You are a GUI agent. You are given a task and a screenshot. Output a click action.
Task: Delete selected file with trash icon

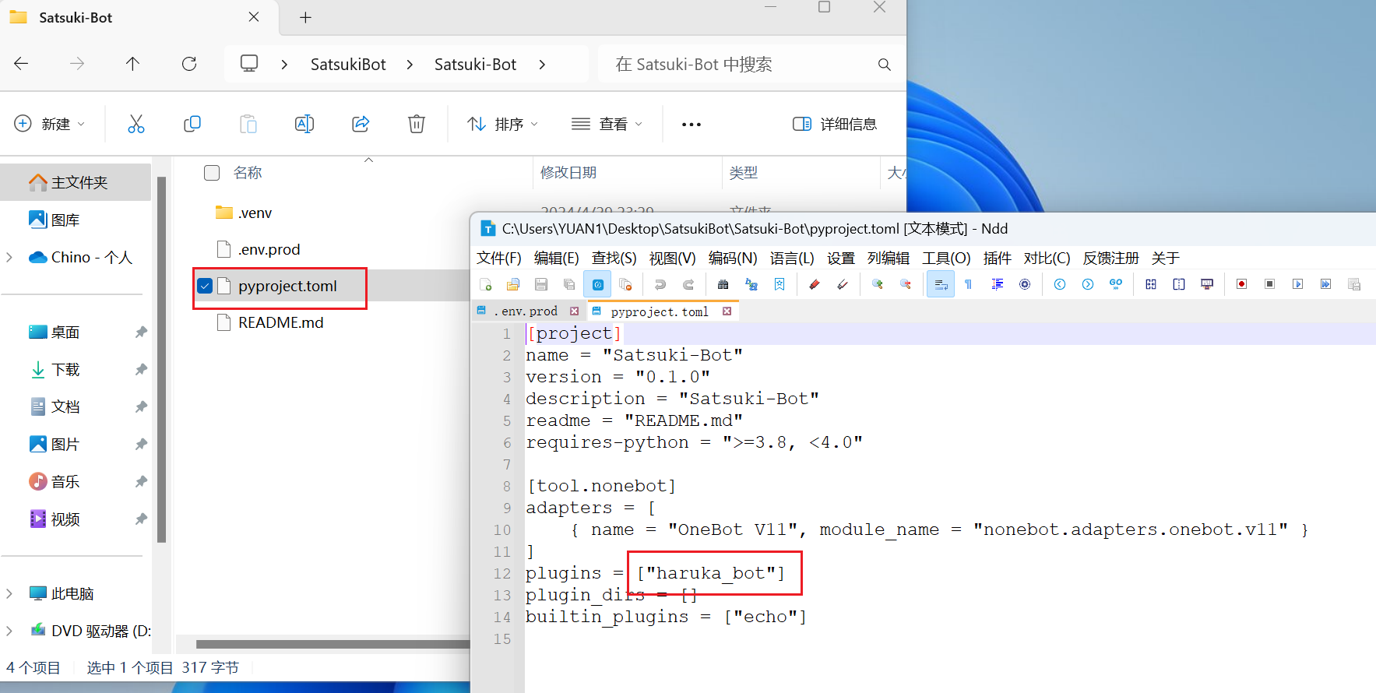[x=417, y=124]
